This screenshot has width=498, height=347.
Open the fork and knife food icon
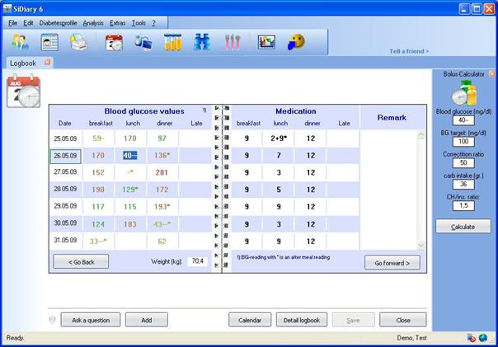pos(233,42)
